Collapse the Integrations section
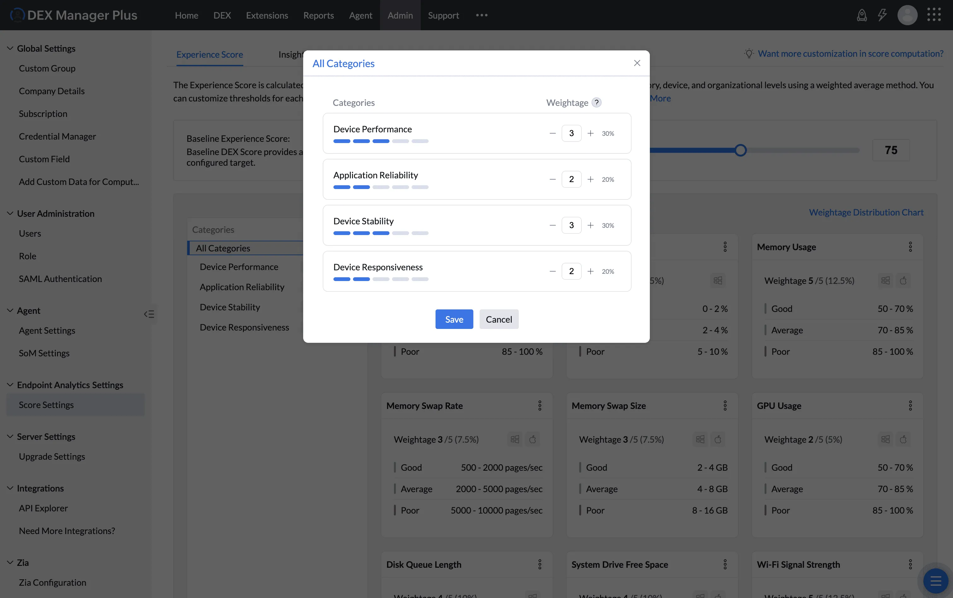Viewport: 953px width, 598px height. (x=10, y=488)
